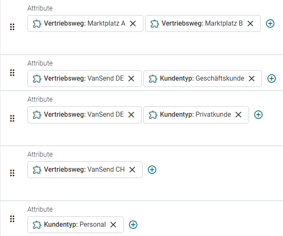Click drag handle of Privatkunde row
283x236 pixels.
coord(12,118)
